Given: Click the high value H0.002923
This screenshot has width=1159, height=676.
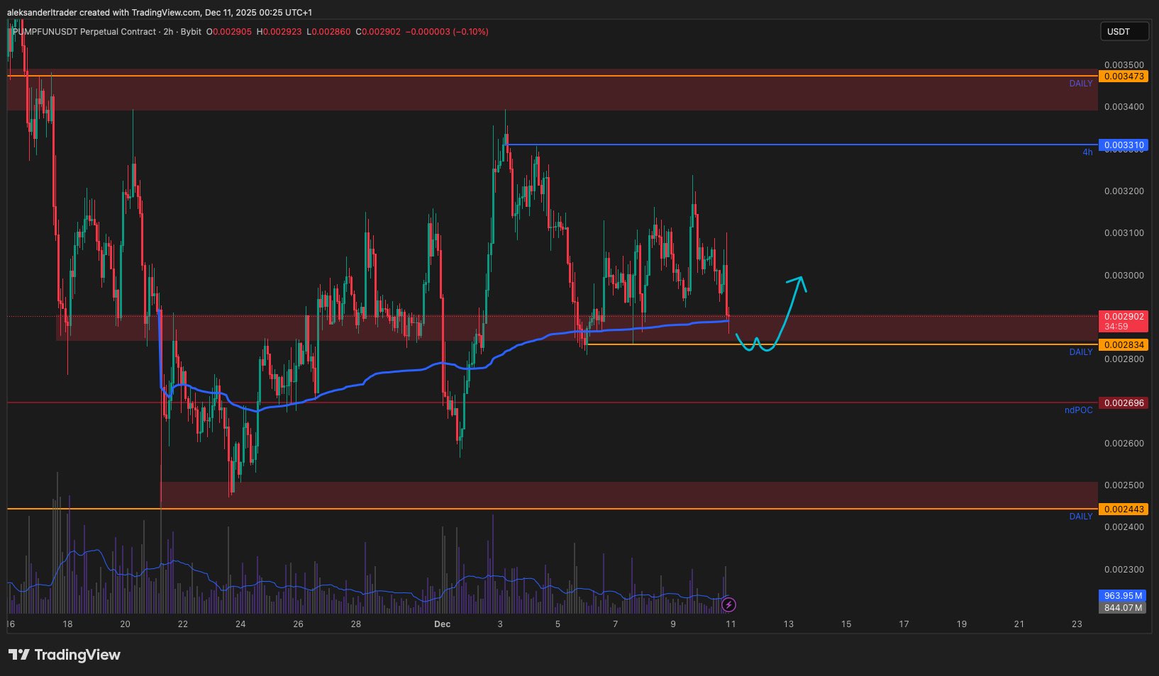Looking at the screenshot, I should pos(279,32).
